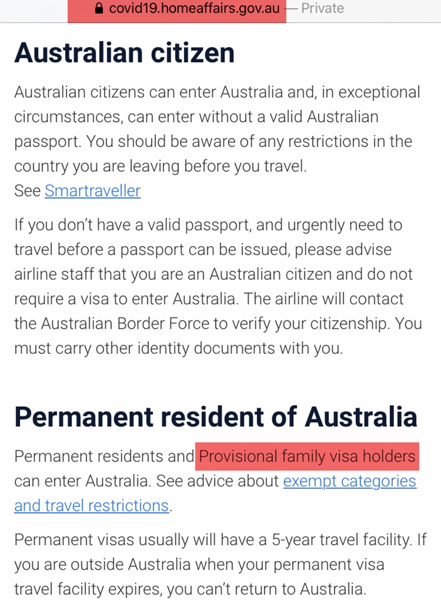This screenshot has height=611, width=441.
Task: Open the "and travel restrictions" link text
Action: (91, 505)
